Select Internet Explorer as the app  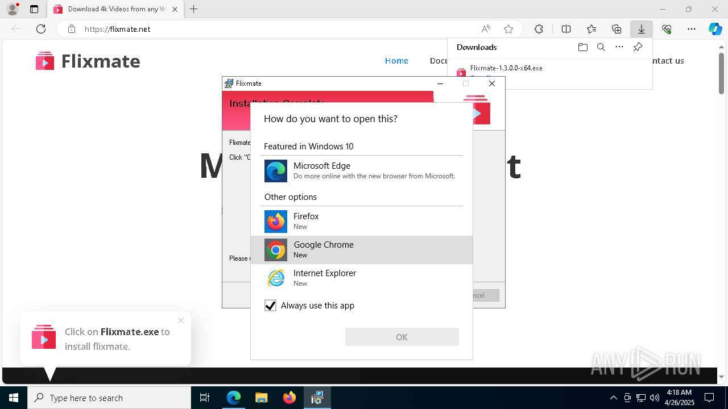tap(362, 278)
